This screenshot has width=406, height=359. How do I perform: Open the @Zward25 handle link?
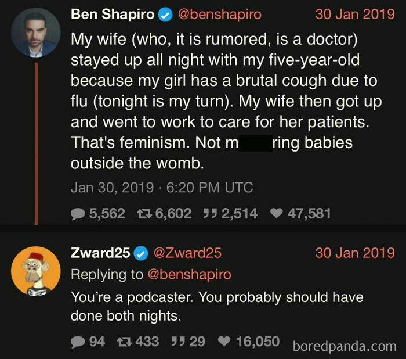(187, 253)
